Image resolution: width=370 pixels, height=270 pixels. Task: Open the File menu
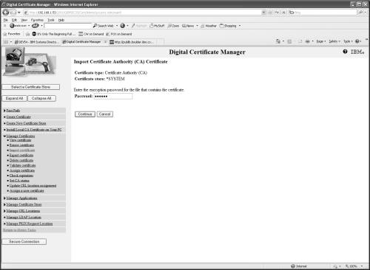[x=6, y=20]
